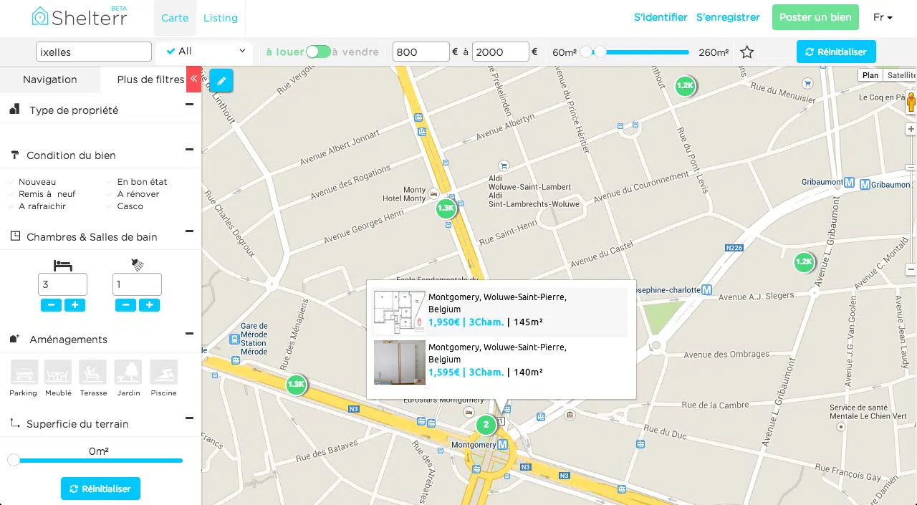Switch to the Carte tab
This screenshot has width=917, height=505.
[175, 18]
